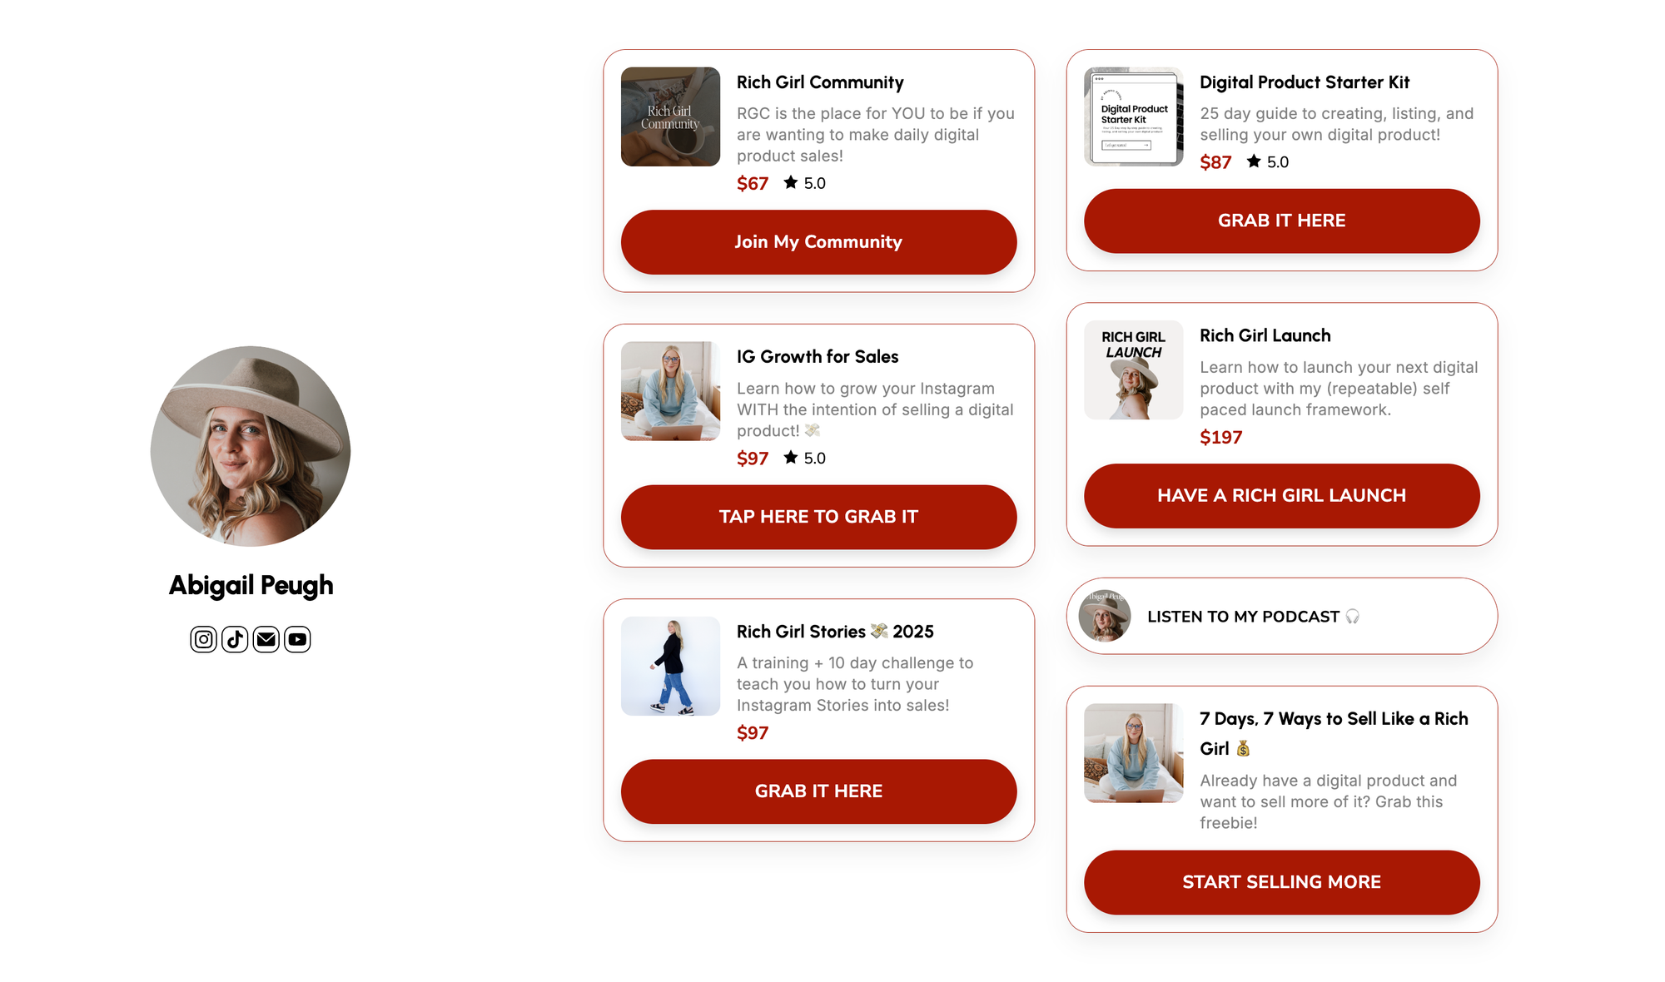Open the Instagram profile icon
Screen dimensions: 1665x982
[x=203, y=639]
